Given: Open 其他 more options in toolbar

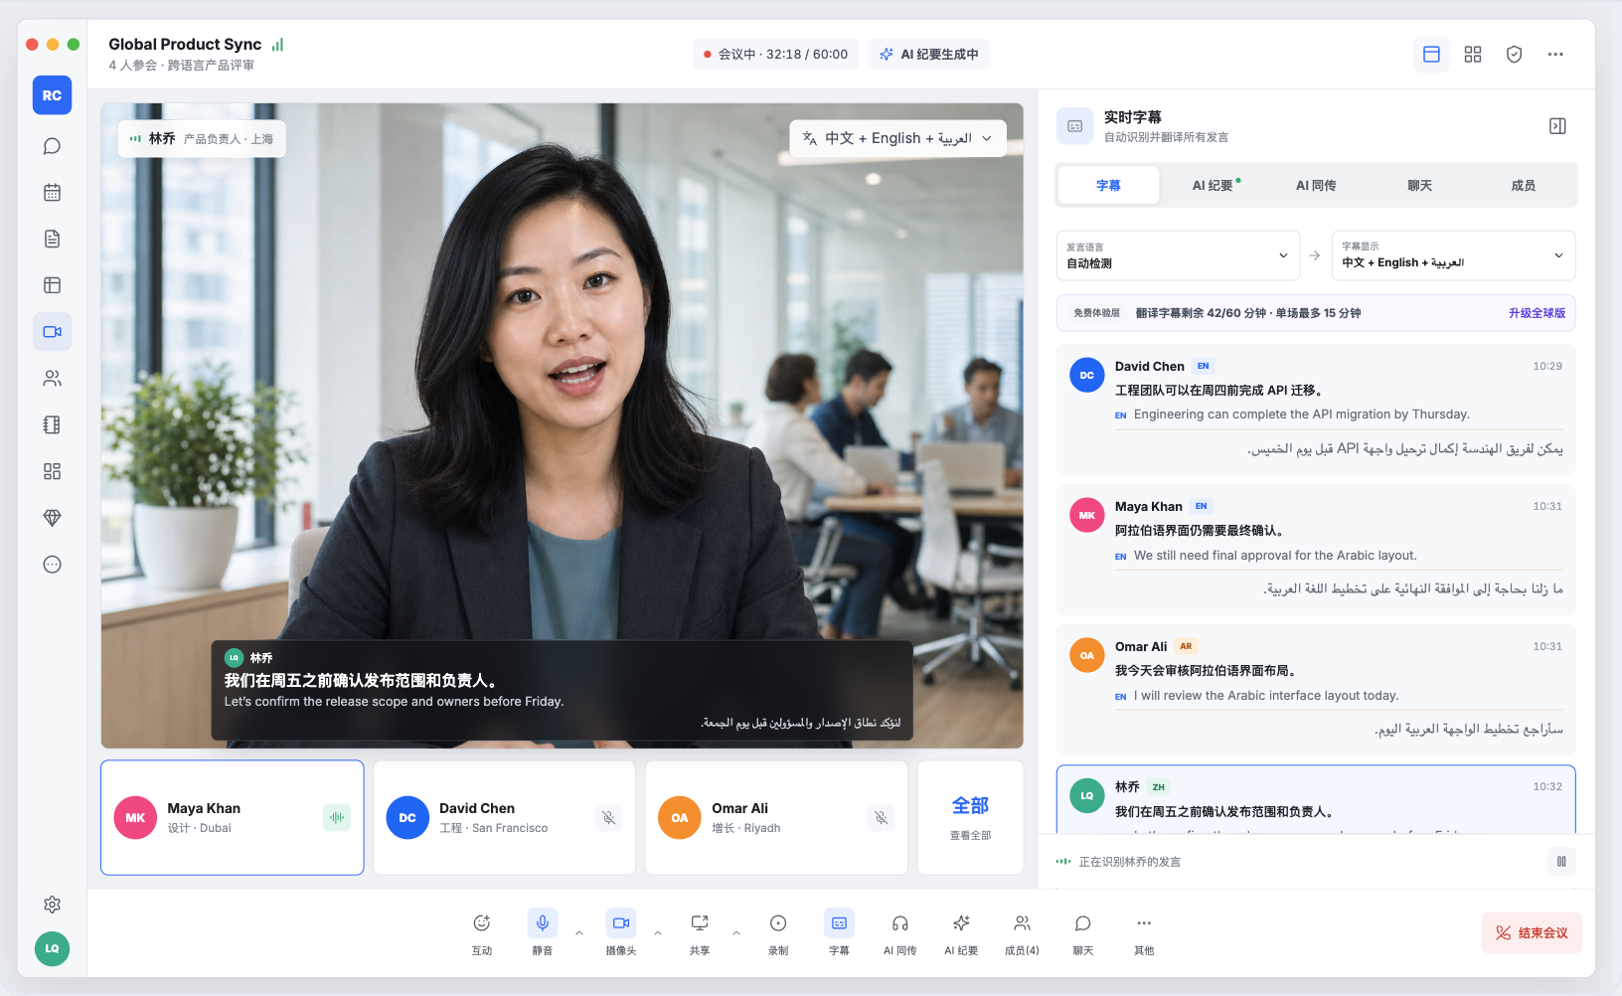Looking at the screenshot, I should click(1144, 934).
